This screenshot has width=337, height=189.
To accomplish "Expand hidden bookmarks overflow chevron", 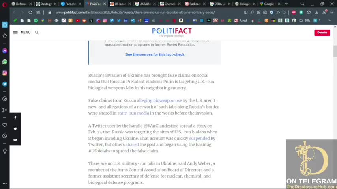I will pos(330,20).
